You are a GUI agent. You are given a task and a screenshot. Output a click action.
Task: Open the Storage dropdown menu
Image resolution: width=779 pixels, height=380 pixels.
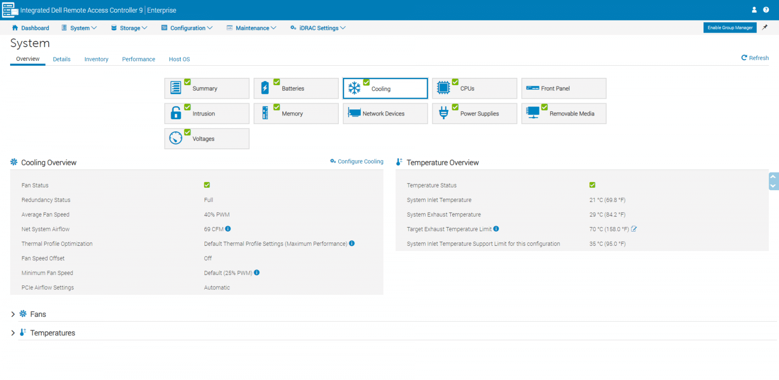tap(129, 28)
